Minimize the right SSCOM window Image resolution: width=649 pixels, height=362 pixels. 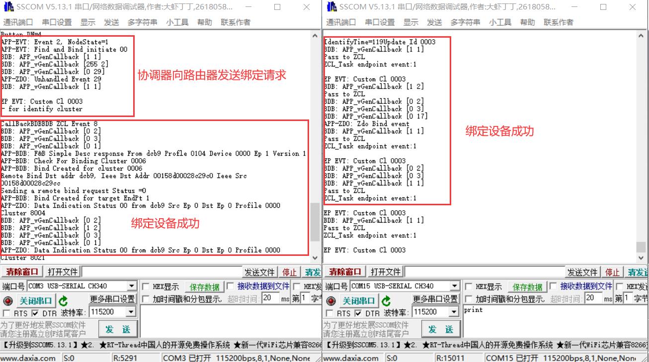pyautogui.click(x=574, y=7)
